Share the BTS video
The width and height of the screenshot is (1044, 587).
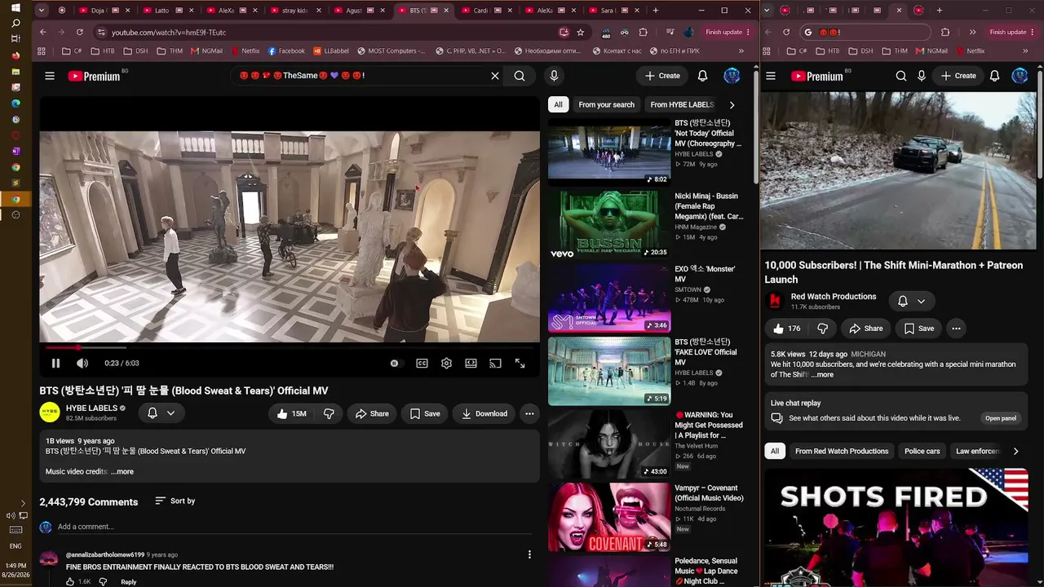pos(372,413)
